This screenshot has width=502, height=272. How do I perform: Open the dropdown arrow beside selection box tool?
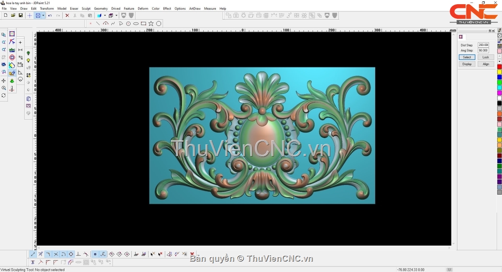[x=43, y=15]
